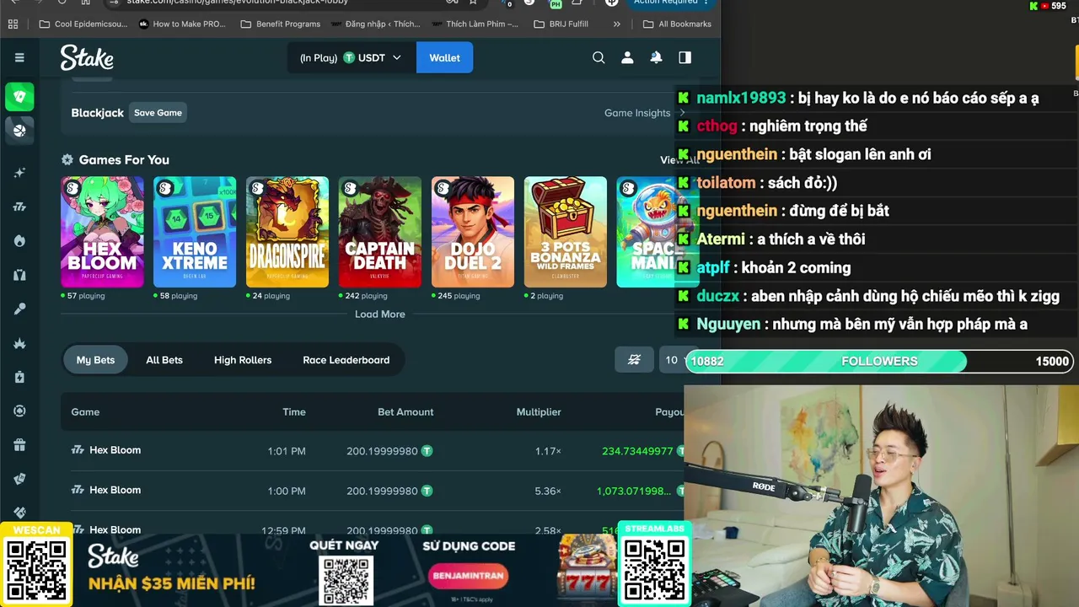Viewport: 1079px width, 607px height.
Task: Click the bet list display toggle icon
Action: click(x=634, y=360)
